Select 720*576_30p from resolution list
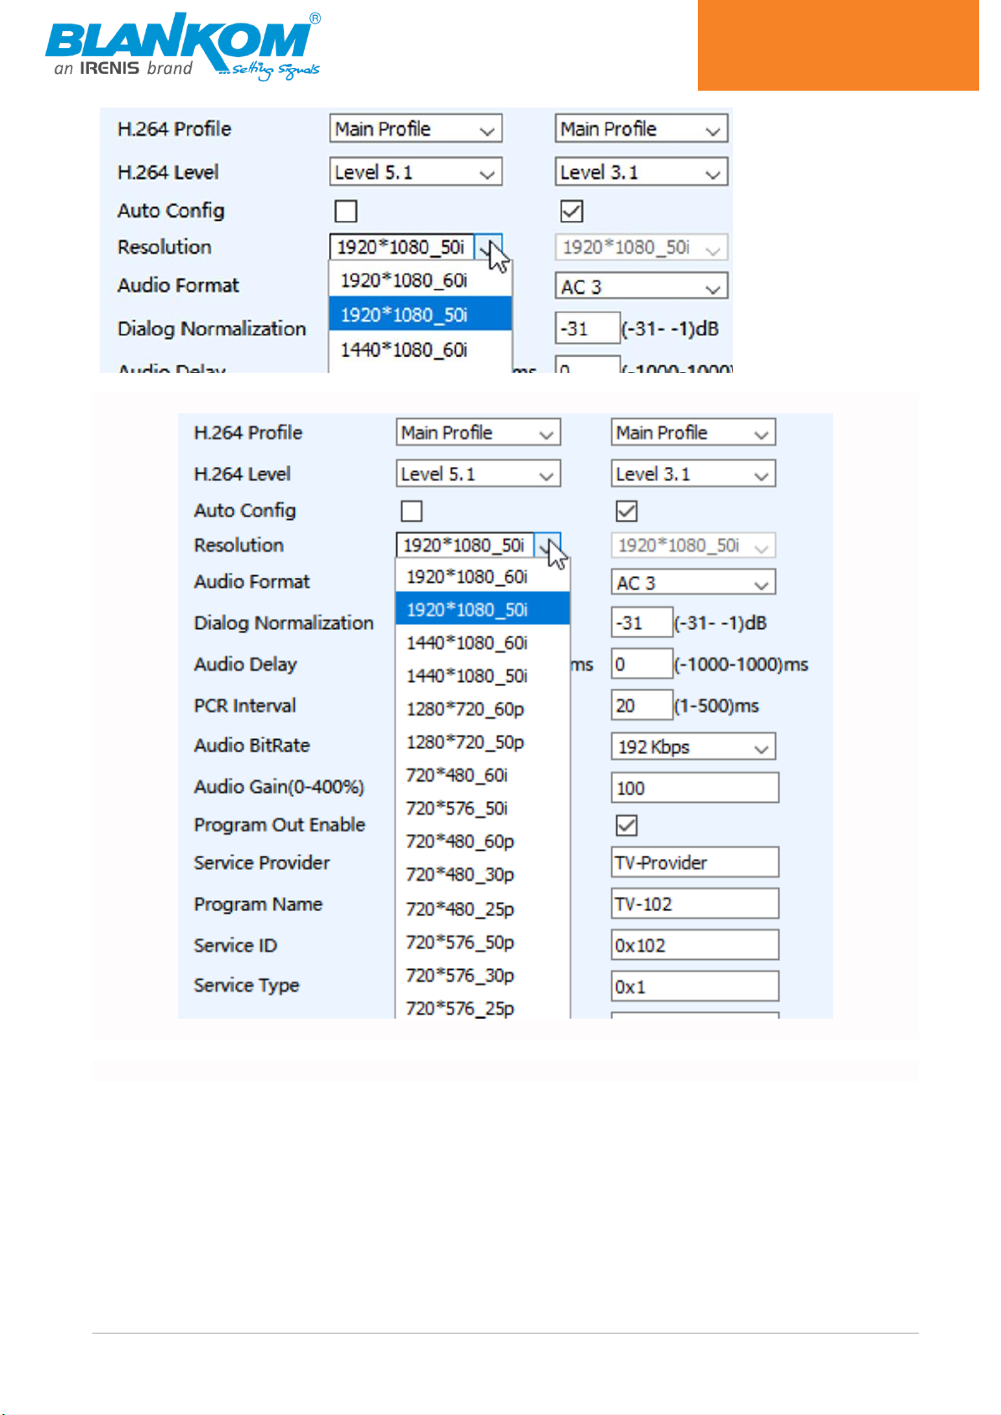 [483, 976]
